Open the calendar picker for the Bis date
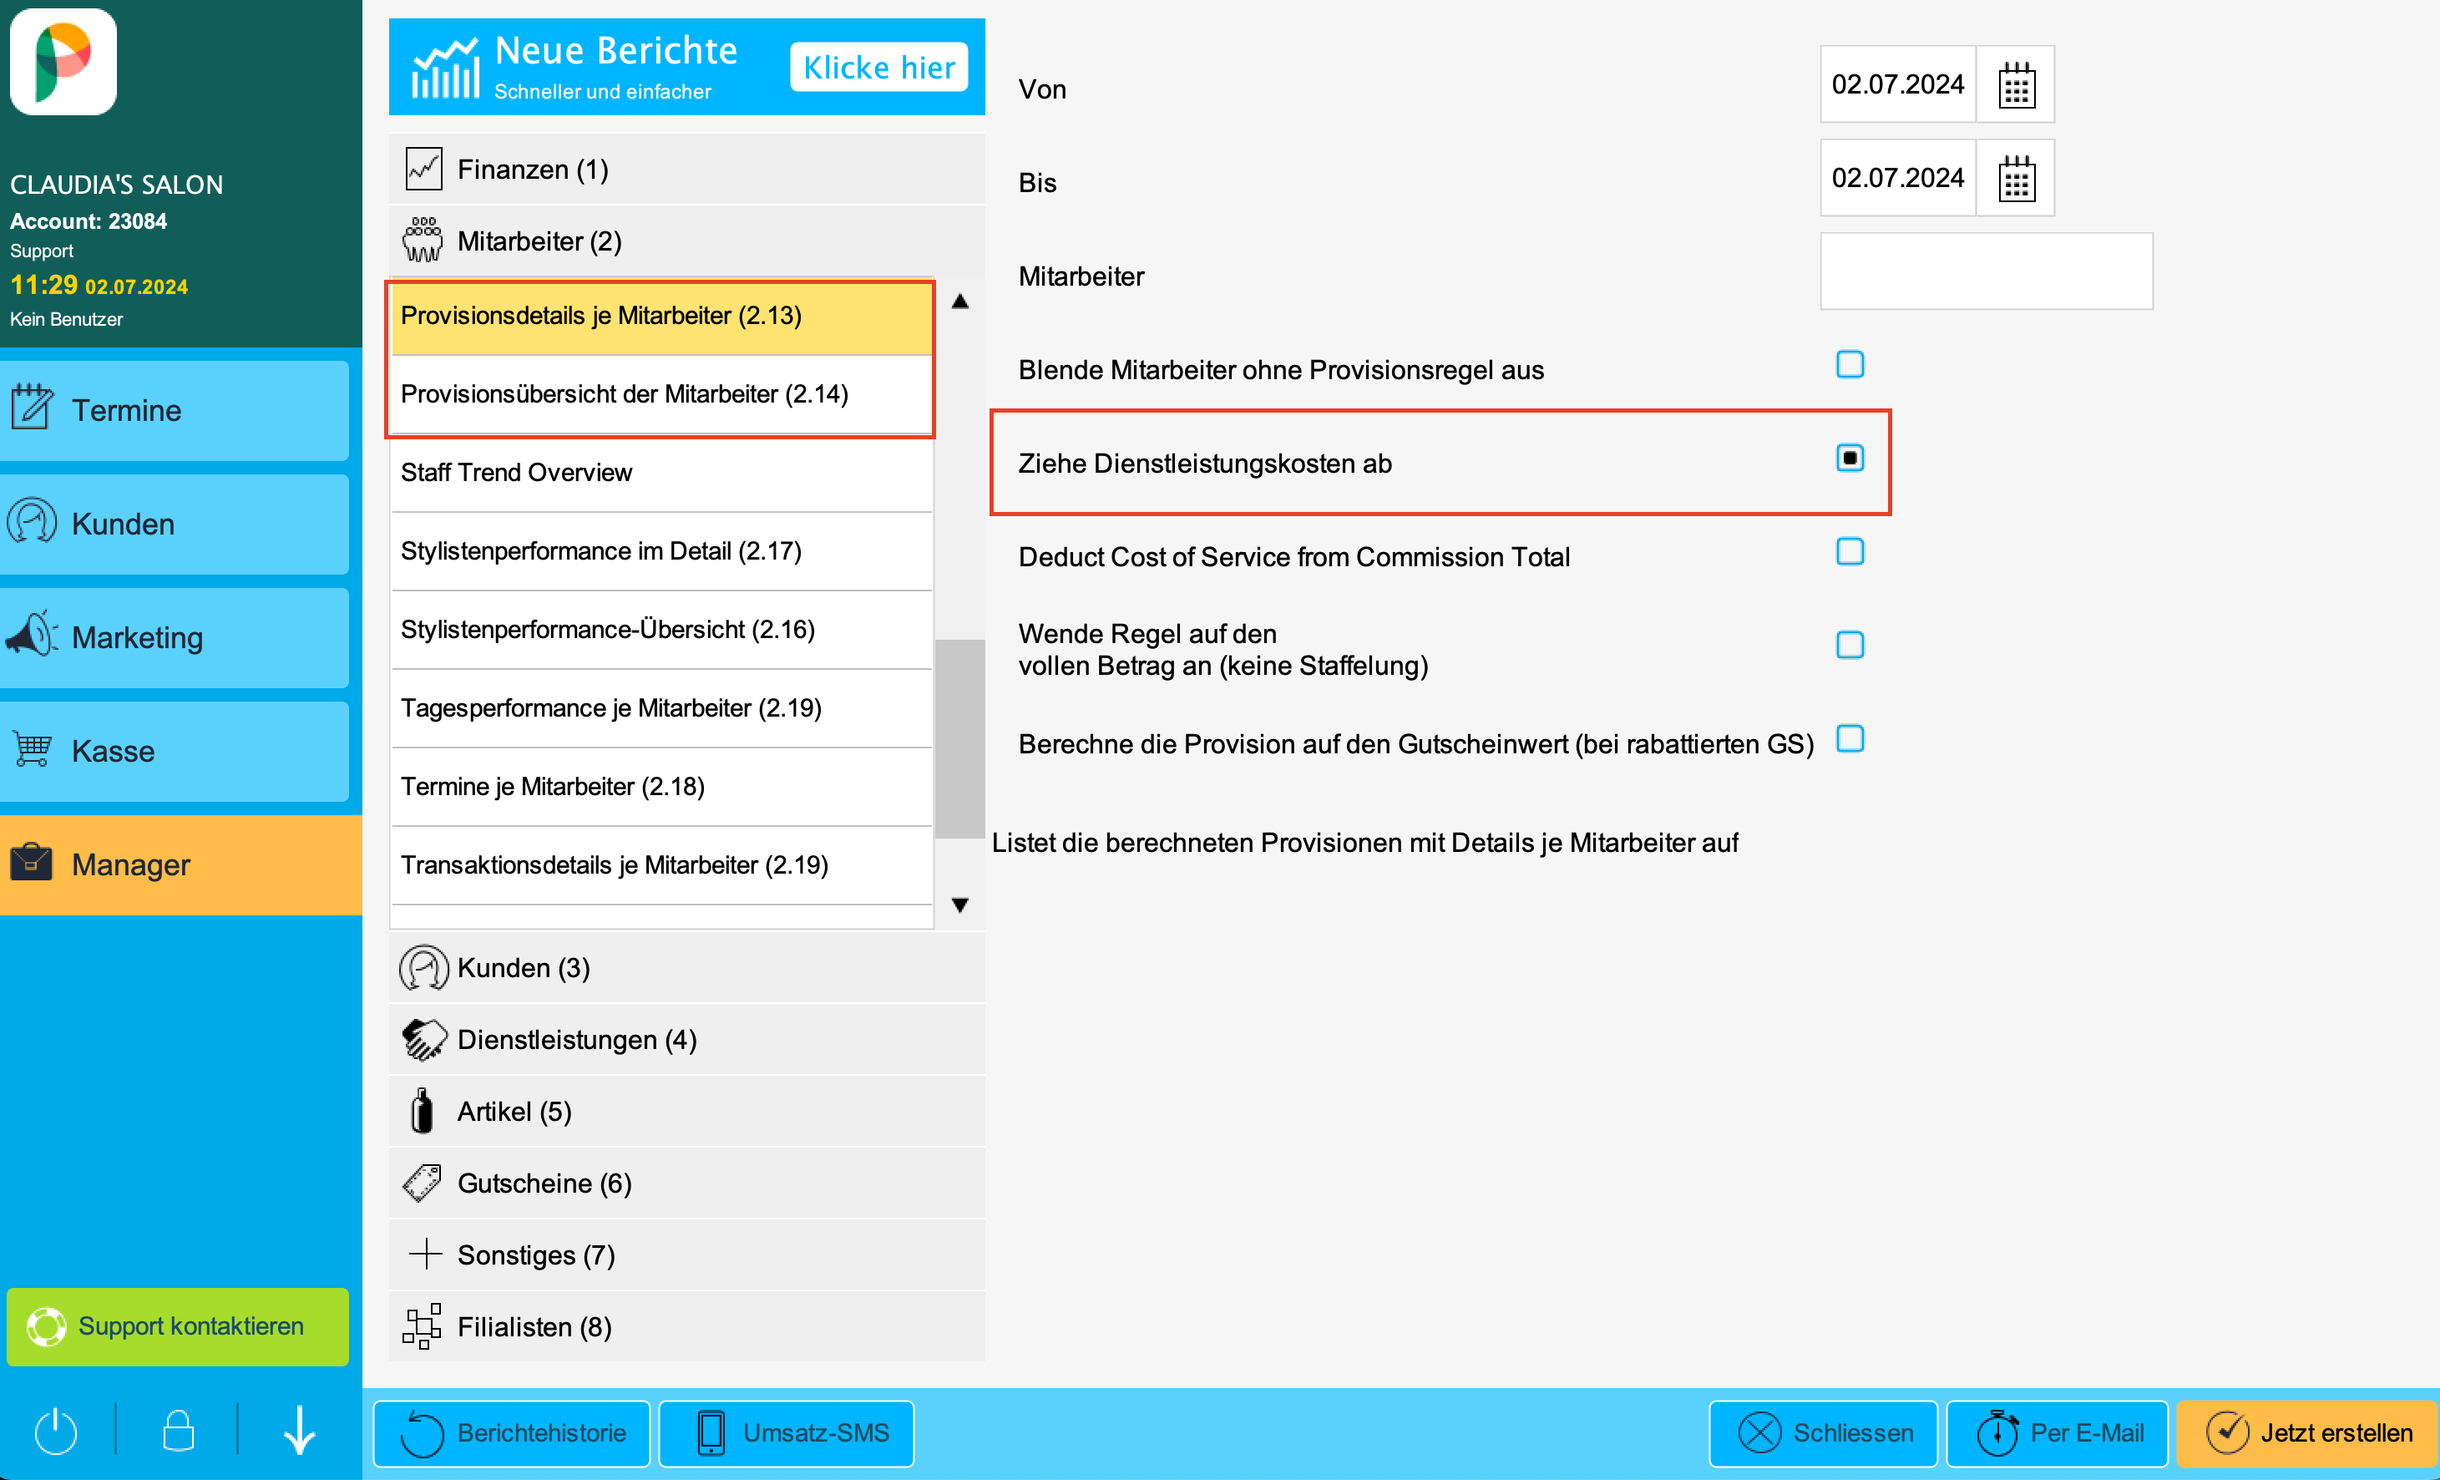Screen dimensions: 2440x1480 2015,178
